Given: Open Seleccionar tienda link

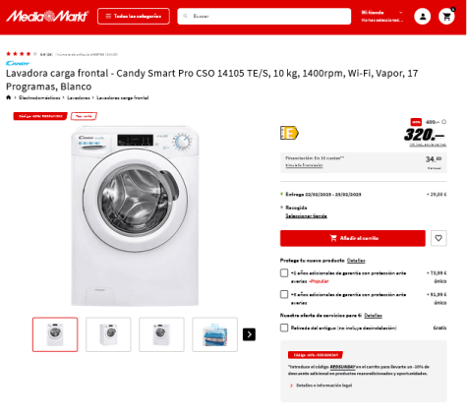Looking at the screenshot, I should [x=306, y=215].
